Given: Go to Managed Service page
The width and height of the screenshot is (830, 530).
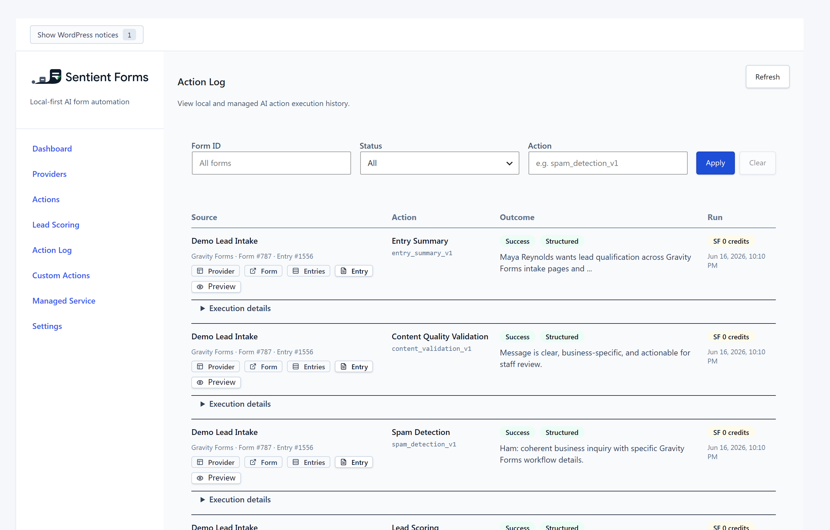Looking at the screenshot, I should point(64,300).
